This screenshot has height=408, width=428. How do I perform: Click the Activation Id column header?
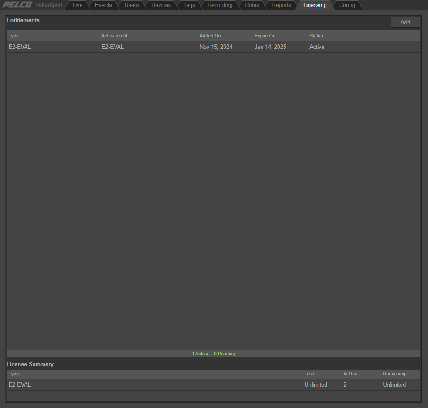click(114, 36)
